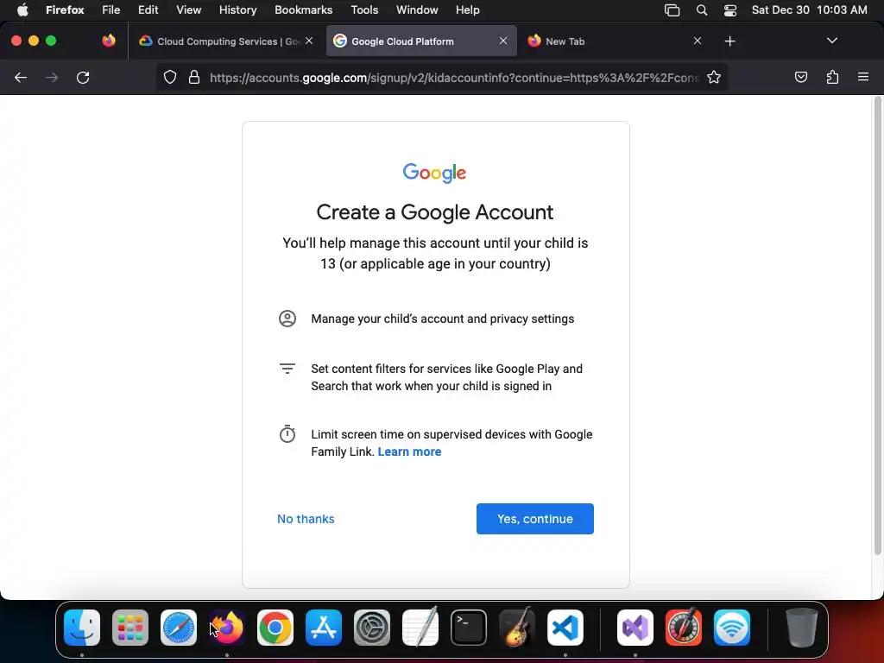Open the Trash in the Dock

(802, 628)
